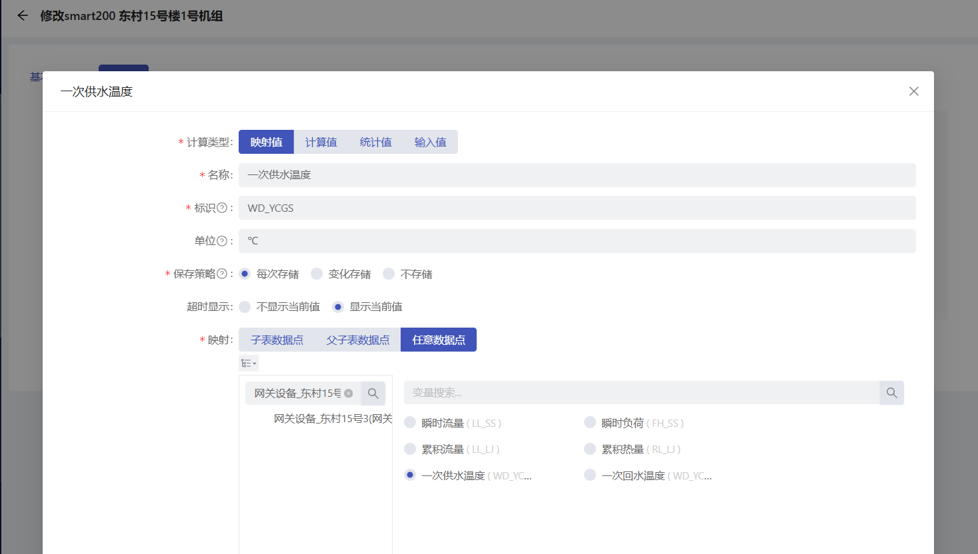Focus the 变量搜索 input box
Image resolution: width=978 pixels, height=554 pixels.
pos(642,393)
